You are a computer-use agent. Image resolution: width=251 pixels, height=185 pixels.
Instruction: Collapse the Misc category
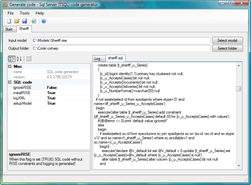[x=10, y=66]
